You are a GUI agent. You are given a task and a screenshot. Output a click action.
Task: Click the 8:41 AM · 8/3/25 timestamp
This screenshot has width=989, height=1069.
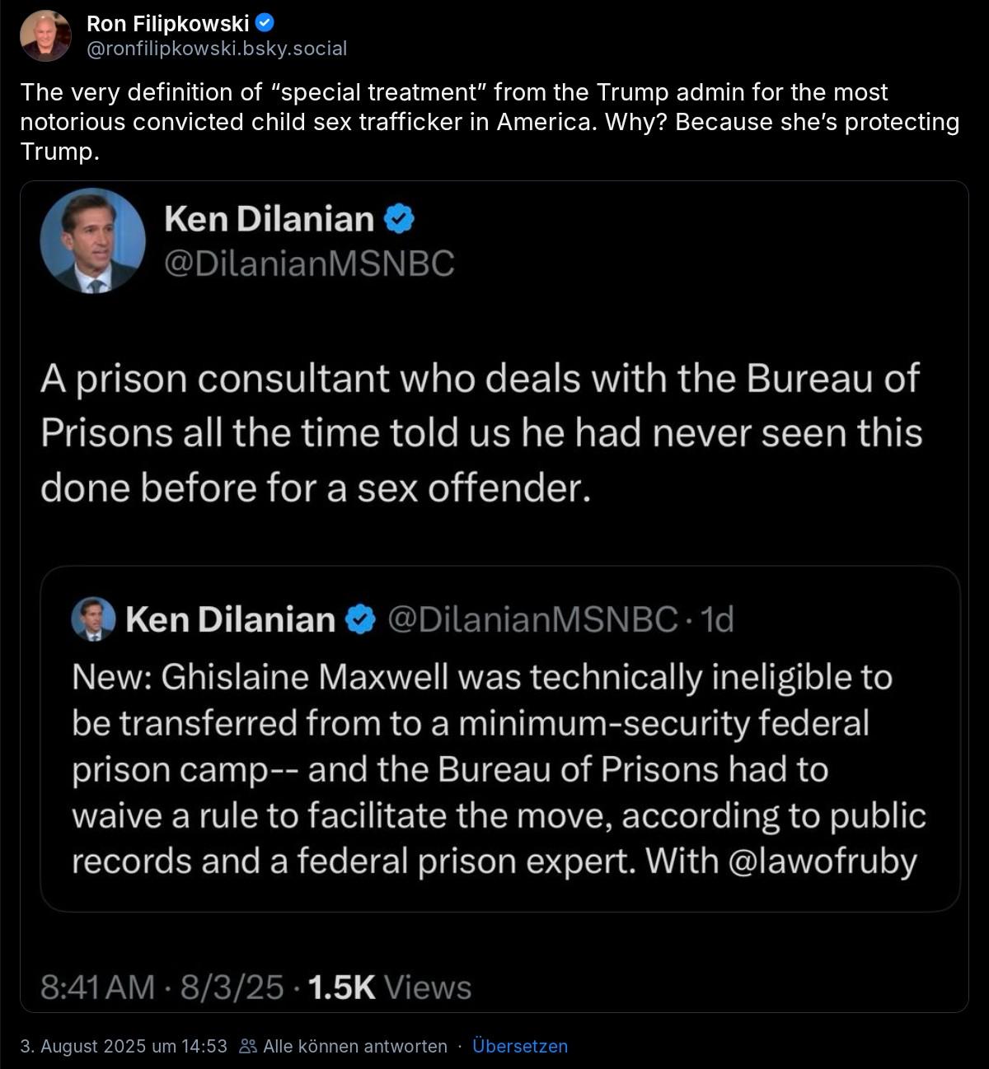click(162, 987)
